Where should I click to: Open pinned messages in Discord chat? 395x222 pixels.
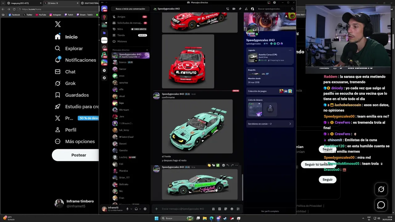click(x=240, y=9)
